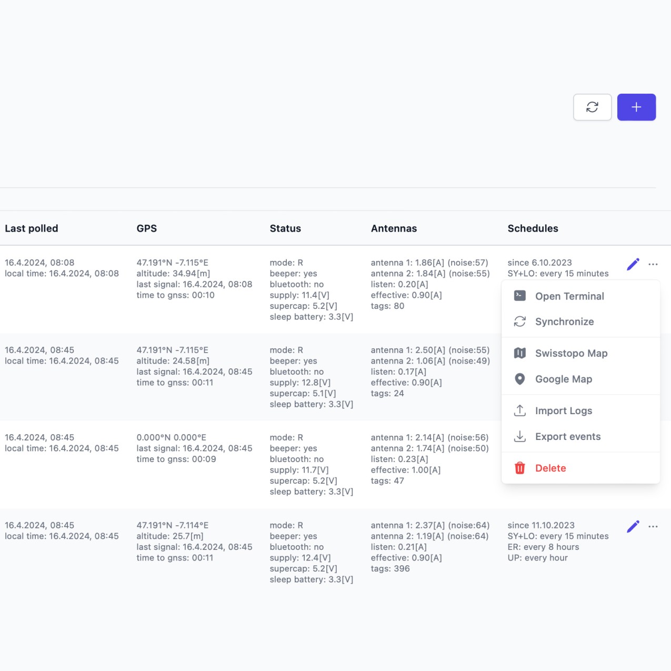The width and height of the screenshot is (671, 671).
Task: Click the pencil edit icon in last row
Action: point(633,527)
